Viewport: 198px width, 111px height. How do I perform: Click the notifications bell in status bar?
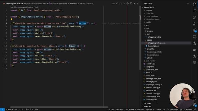click(195, 109)
